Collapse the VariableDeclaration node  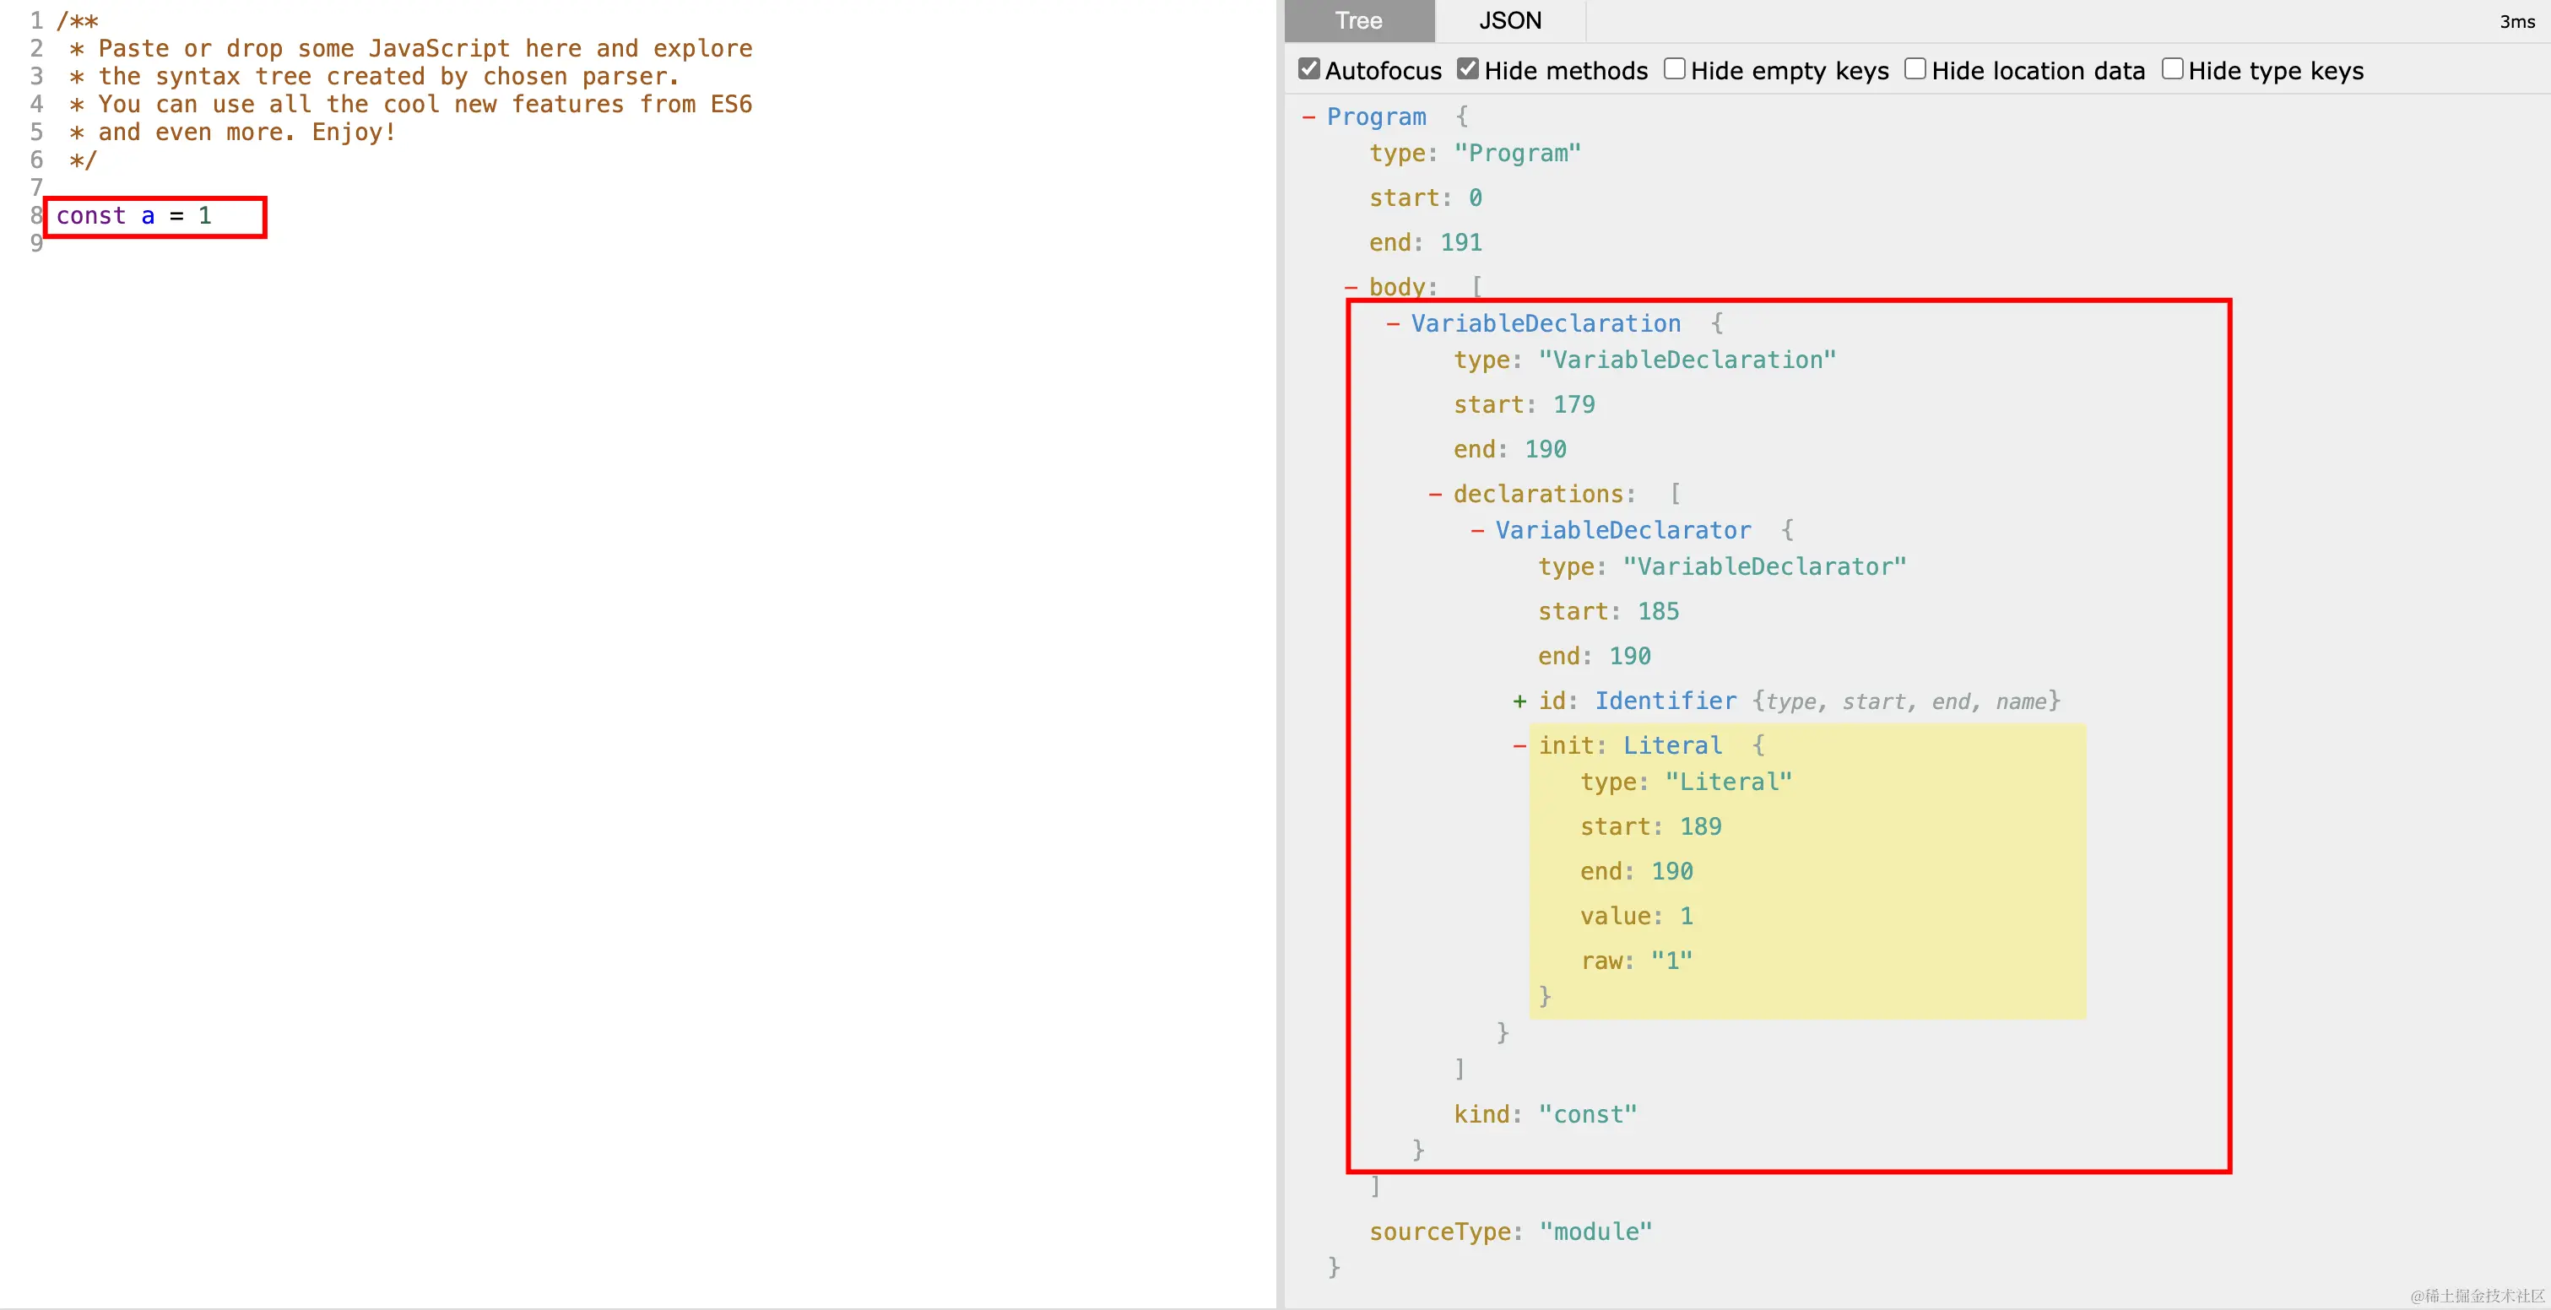(x=1392, y=324)
